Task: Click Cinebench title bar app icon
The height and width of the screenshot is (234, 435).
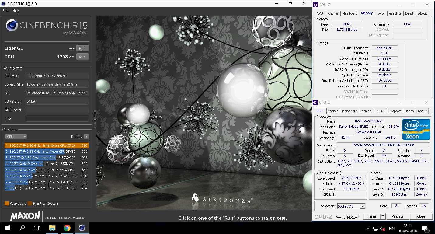Action: [x=3, y=4]
